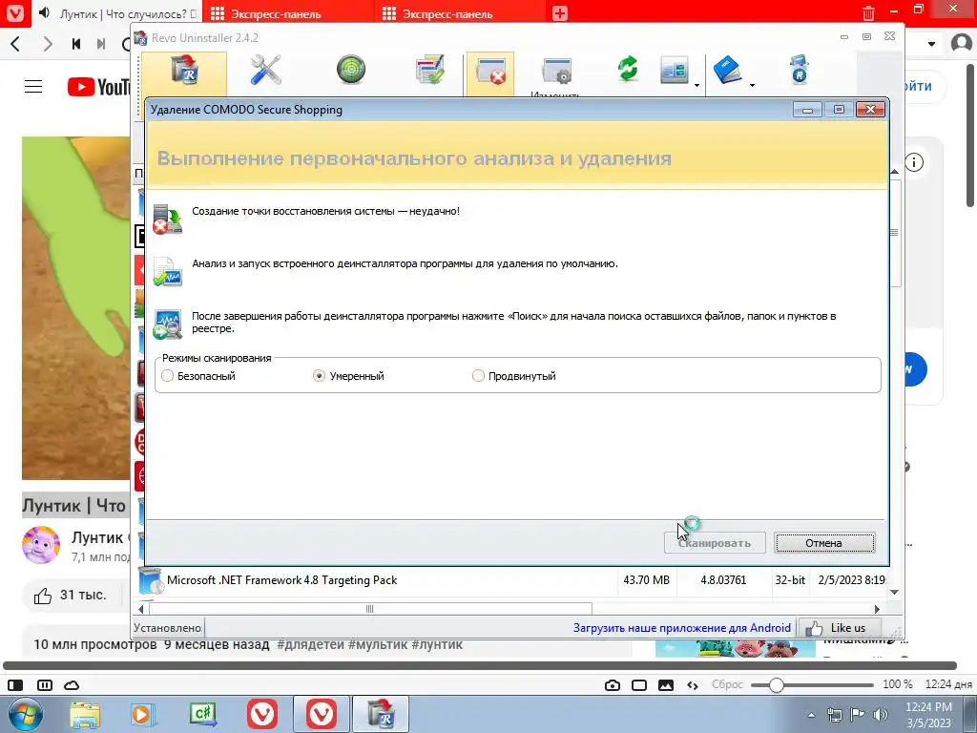Viewport: 977px width, 733px height.
Task: Like the video with 31 тыс. button
Action: click(x=70, y=596)
